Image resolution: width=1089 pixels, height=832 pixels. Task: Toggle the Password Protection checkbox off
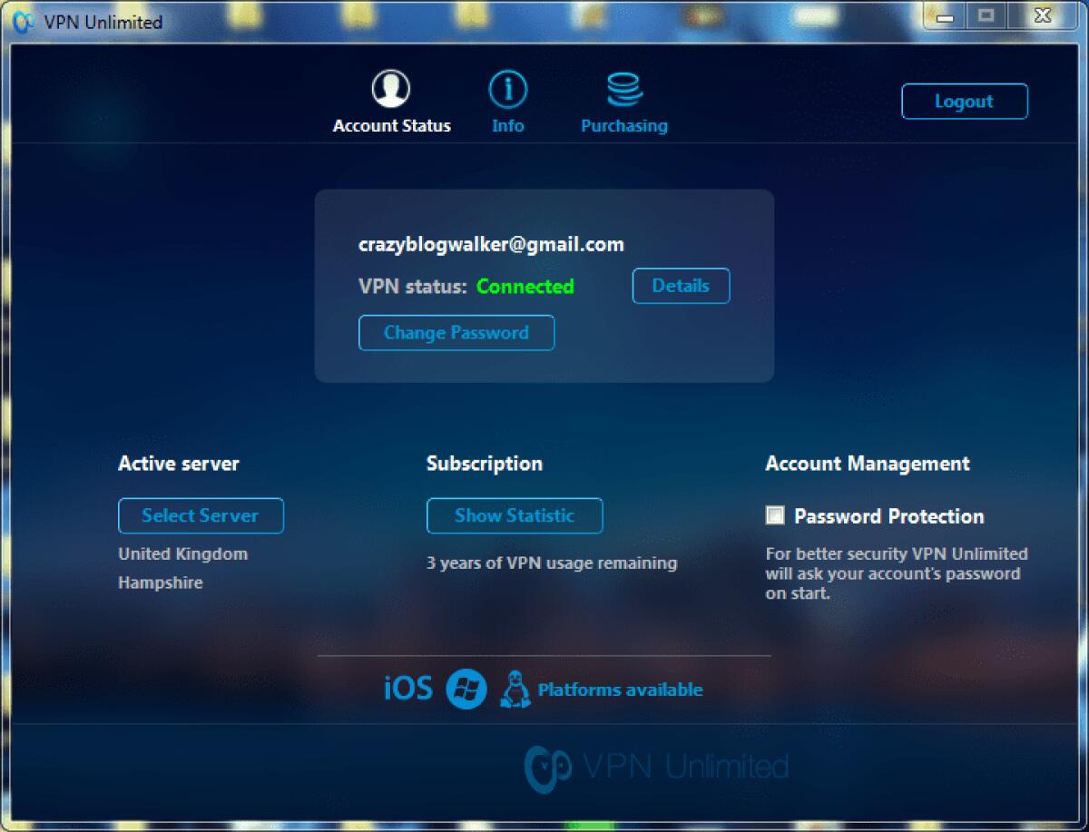(775, 515)
